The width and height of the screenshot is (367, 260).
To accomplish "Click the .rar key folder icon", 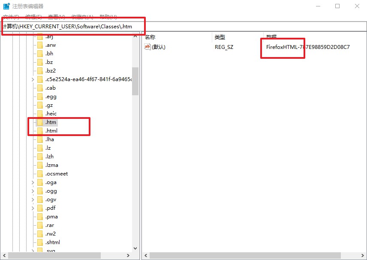I will [40, 225].
